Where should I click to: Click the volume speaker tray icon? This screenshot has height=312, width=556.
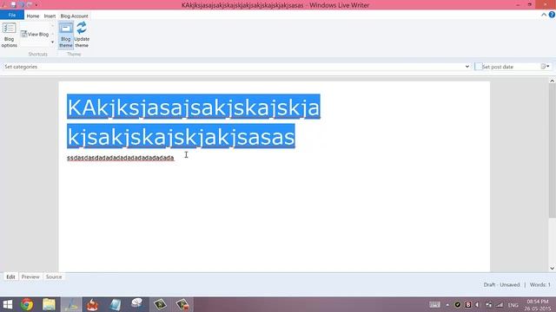click(x=477, y=304)
